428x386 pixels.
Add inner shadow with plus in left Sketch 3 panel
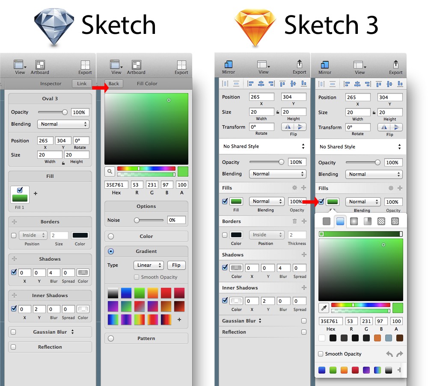(x=304, y=287)
